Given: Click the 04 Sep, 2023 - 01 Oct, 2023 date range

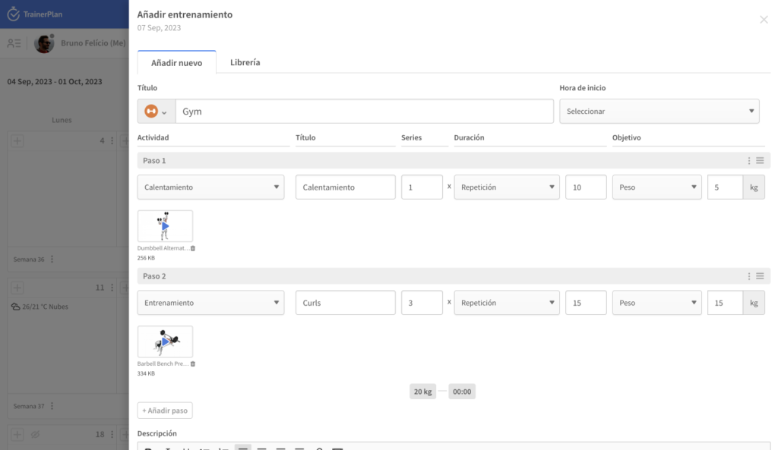Looking at the screenshot, I should click(55, 82).
